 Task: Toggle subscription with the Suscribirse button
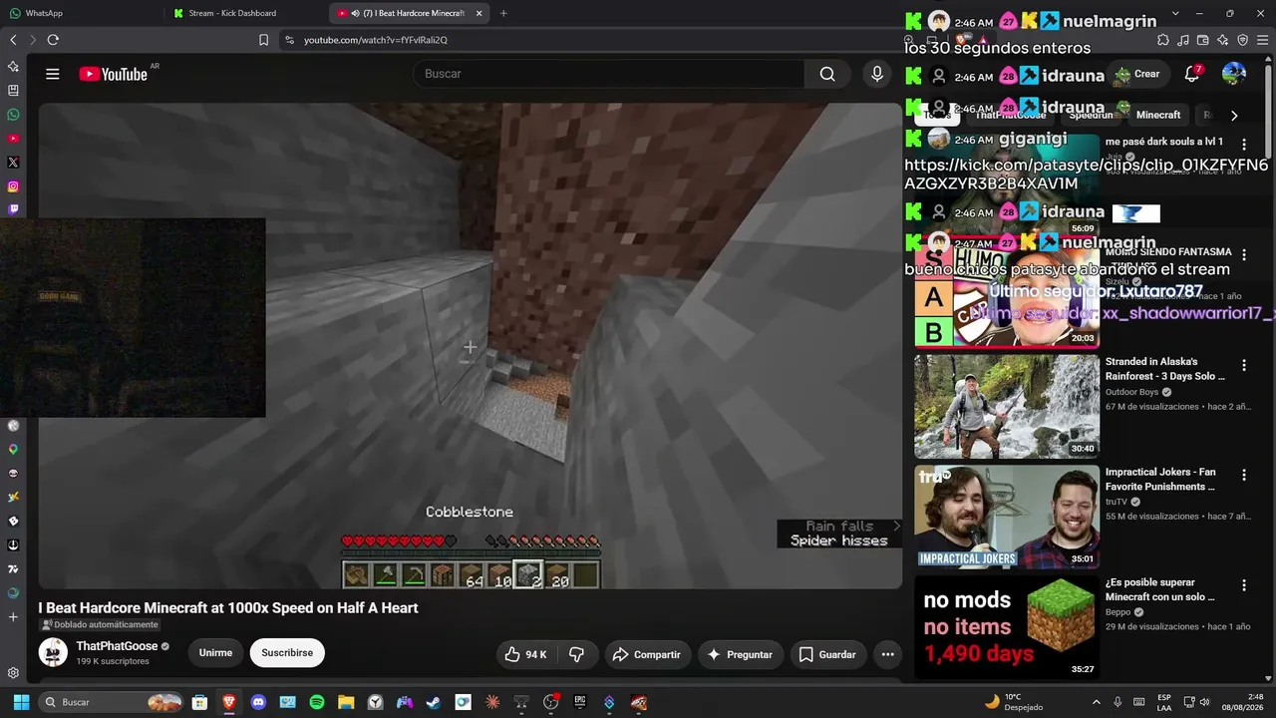coord(287,653)
